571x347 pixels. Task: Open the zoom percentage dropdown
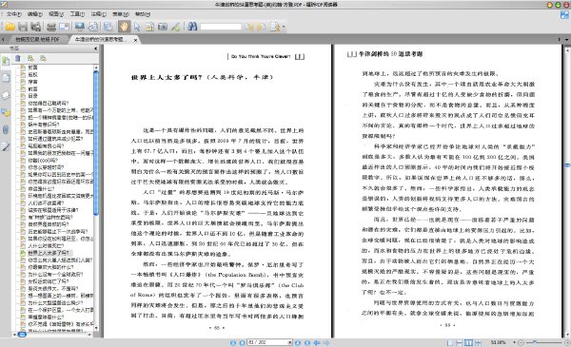514,342
